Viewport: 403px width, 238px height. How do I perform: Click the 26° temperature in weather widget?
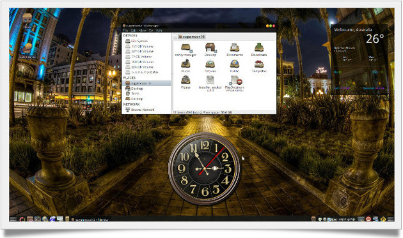(x=375, y=39)
